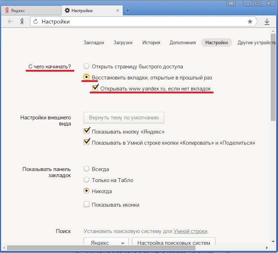This screenshot has width=278, height=253.
Task: Choose 'Всегда' for bookmarks panel
Action: coord(86,169)
